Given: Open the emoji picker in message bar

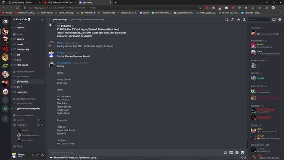Looking at the screenshot, I should coord(242,152).
